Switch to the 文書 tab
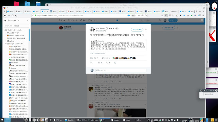This screenshot has width=218, height=122. pos(53,11)
